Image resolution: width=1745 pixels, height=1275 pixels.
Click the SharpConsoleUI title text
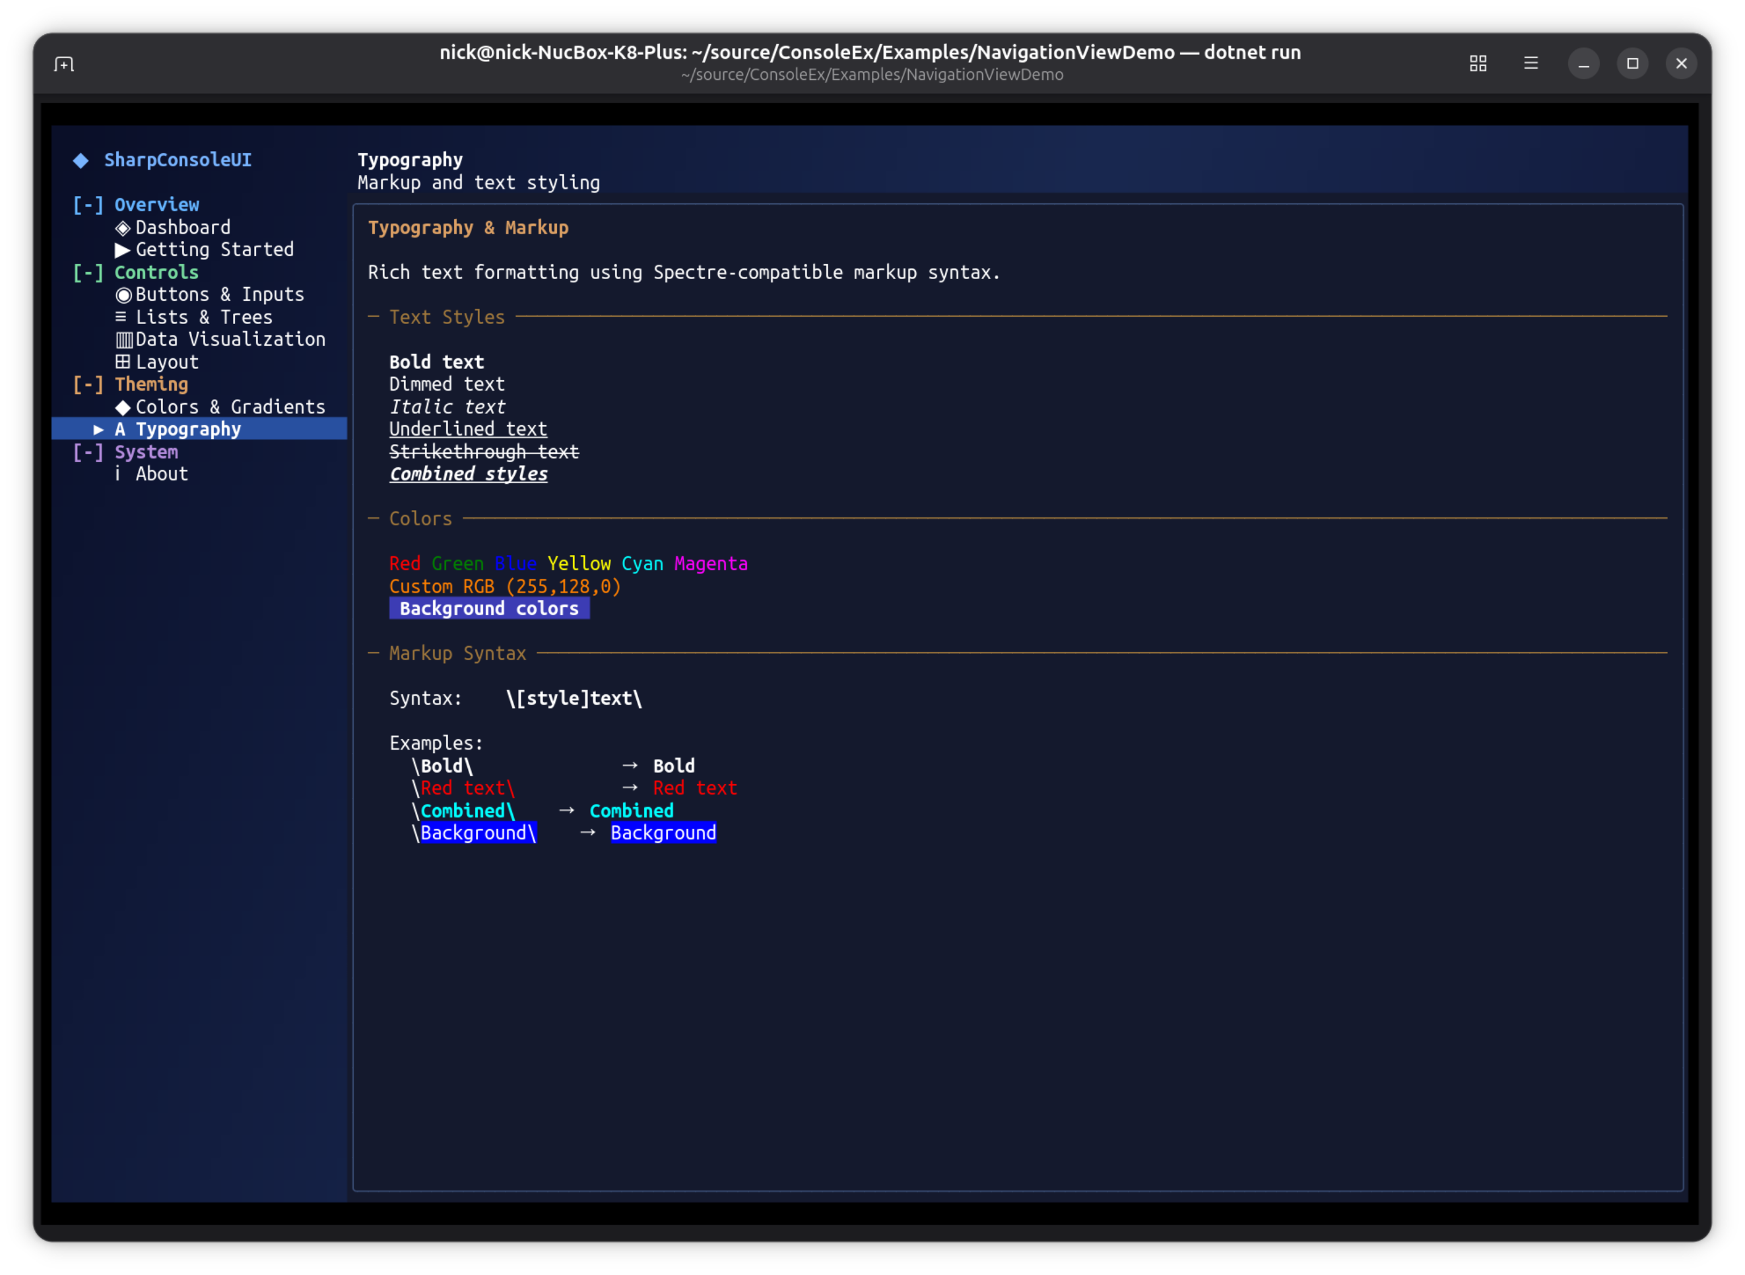(x=178, y=160)
